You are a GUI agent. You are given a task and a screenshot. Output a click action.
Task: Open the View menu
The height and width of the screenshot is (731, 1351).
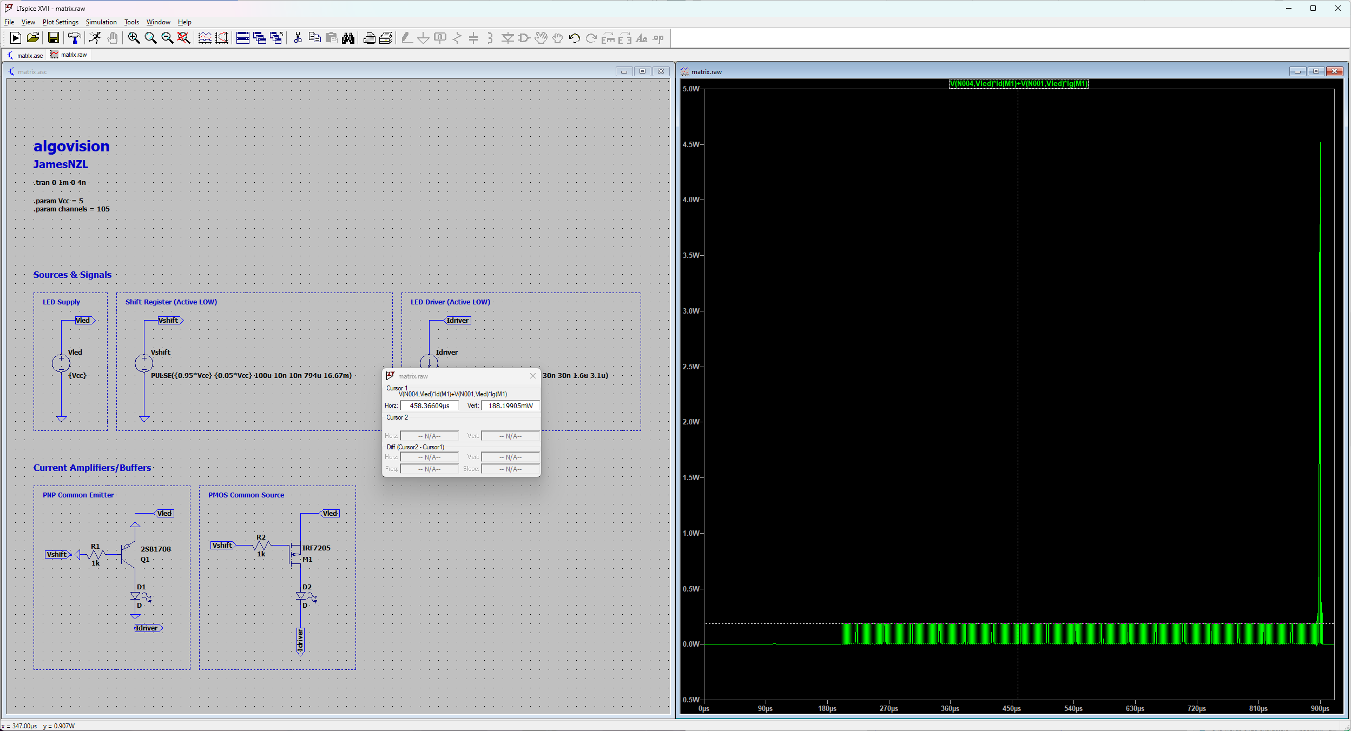click(28, 22)
